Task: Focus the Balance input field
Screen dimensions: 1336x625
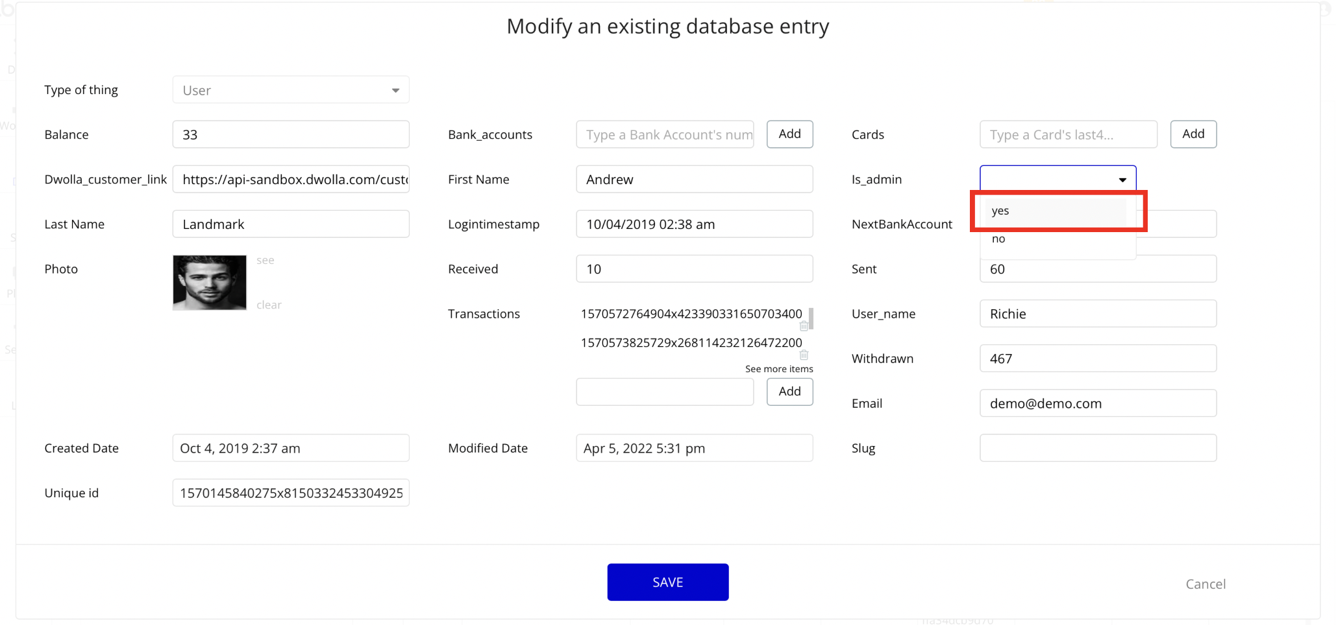Action: [291, 135]
